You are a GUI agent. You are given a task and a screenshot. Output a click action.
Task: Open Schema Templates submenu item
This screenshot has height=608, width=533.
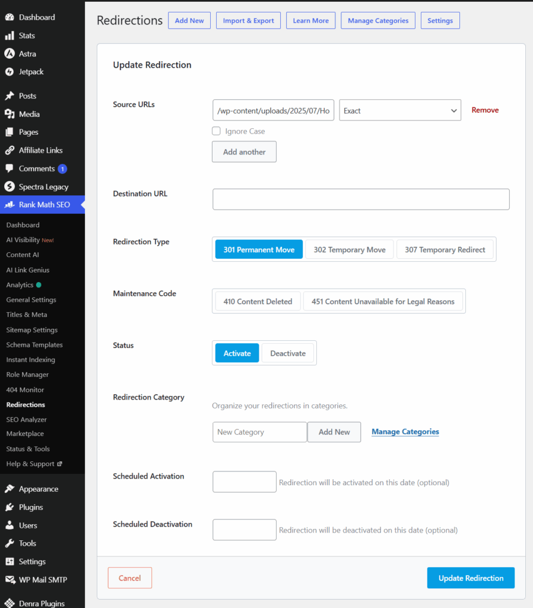(34, 345)
